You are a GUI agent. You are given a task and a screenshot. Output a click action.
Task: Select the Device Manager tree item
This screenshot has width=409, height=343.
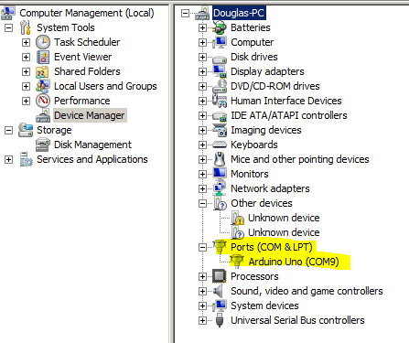click(90, 115)
